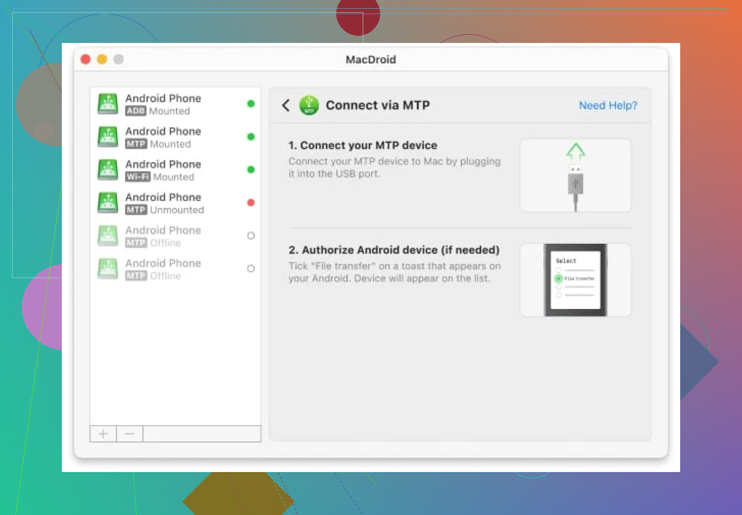The width and height of the screenshot is (742, 515).
Task: Click the empty status circle of first Offline device
Action: click(x=251, y=236)
